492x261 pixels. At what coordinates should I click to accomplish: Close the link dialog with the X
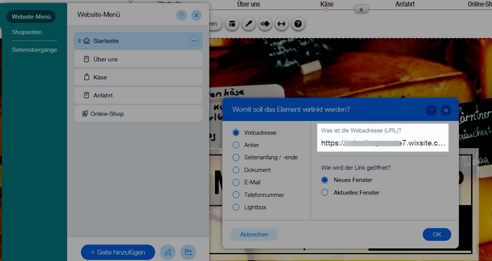pos(446,110)
